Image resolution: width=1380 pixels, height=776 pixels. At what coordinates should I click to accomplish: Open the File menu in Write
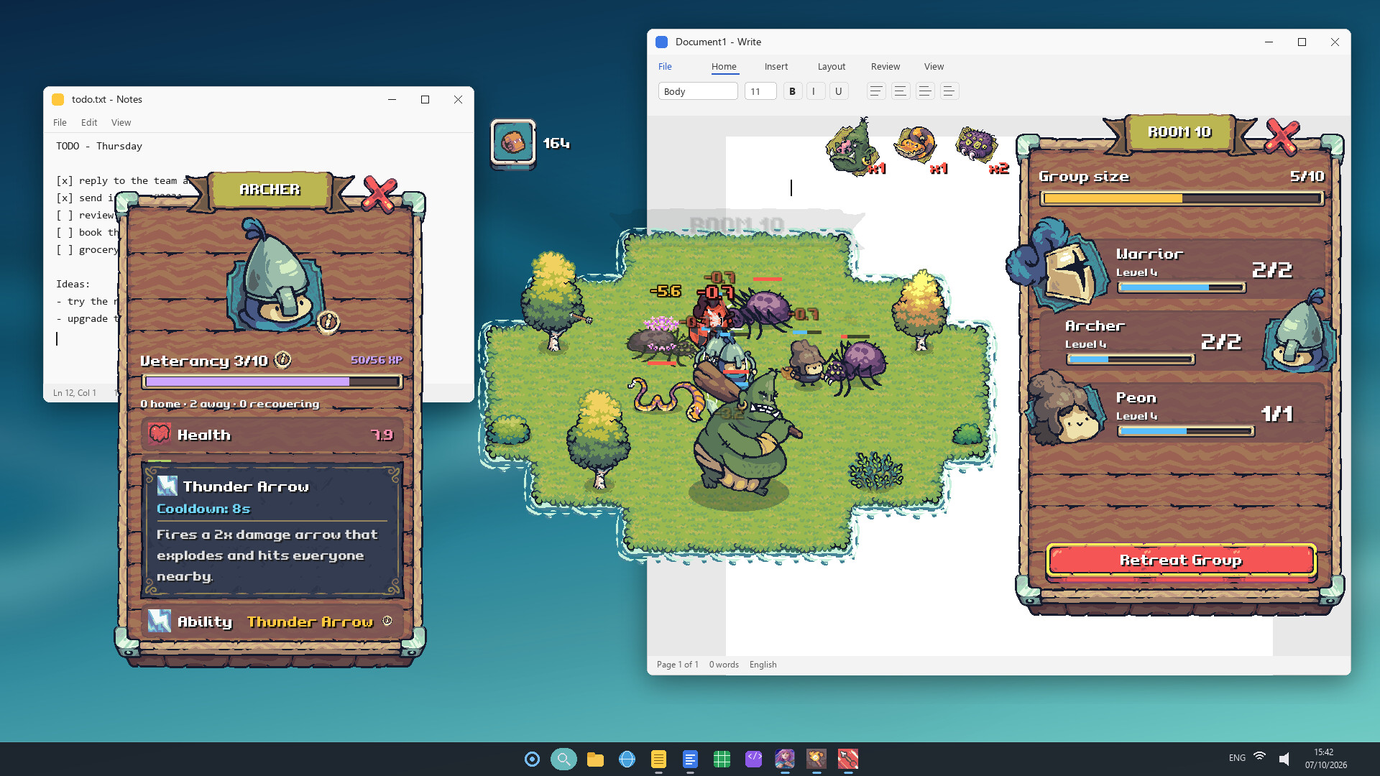(665, 66)
